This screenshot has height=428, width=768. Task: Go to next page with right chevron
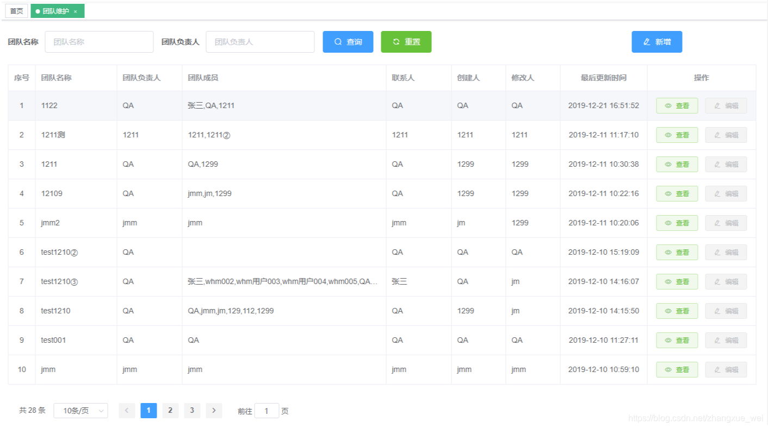pos(214,411)
